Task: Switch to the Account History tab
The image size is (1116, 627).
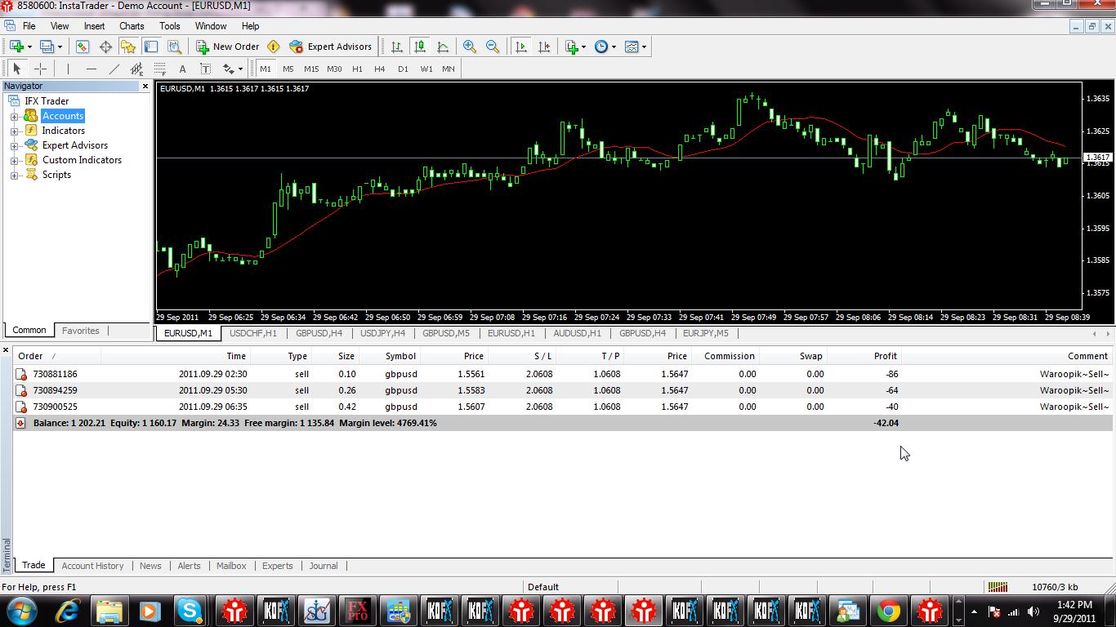Action: pos(92,566)
